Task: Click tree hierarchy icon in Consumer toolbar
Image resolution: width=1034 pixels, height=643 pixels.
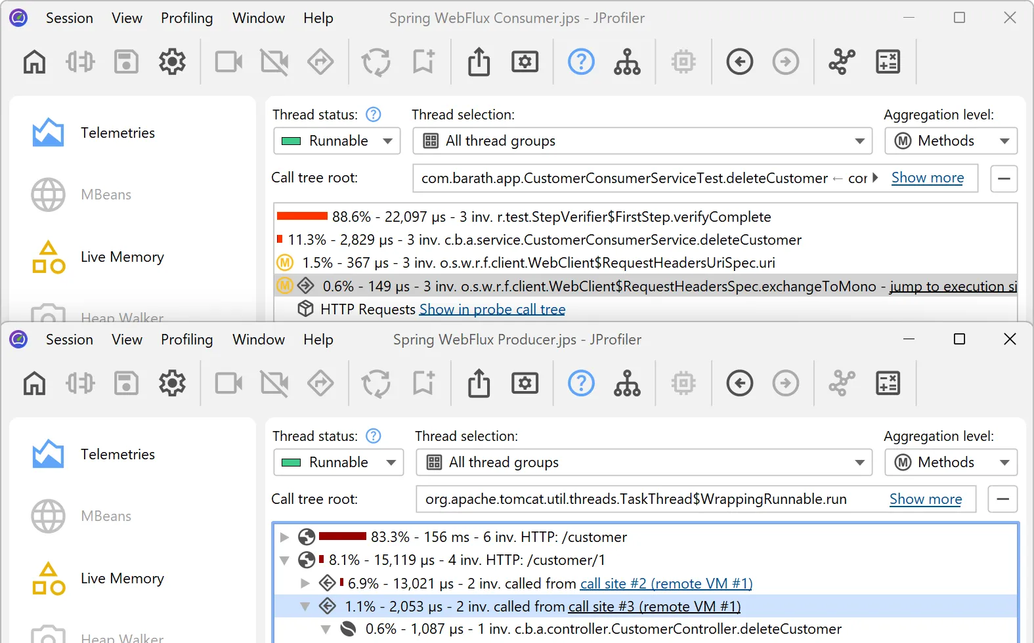Action: tap(628, 62)
